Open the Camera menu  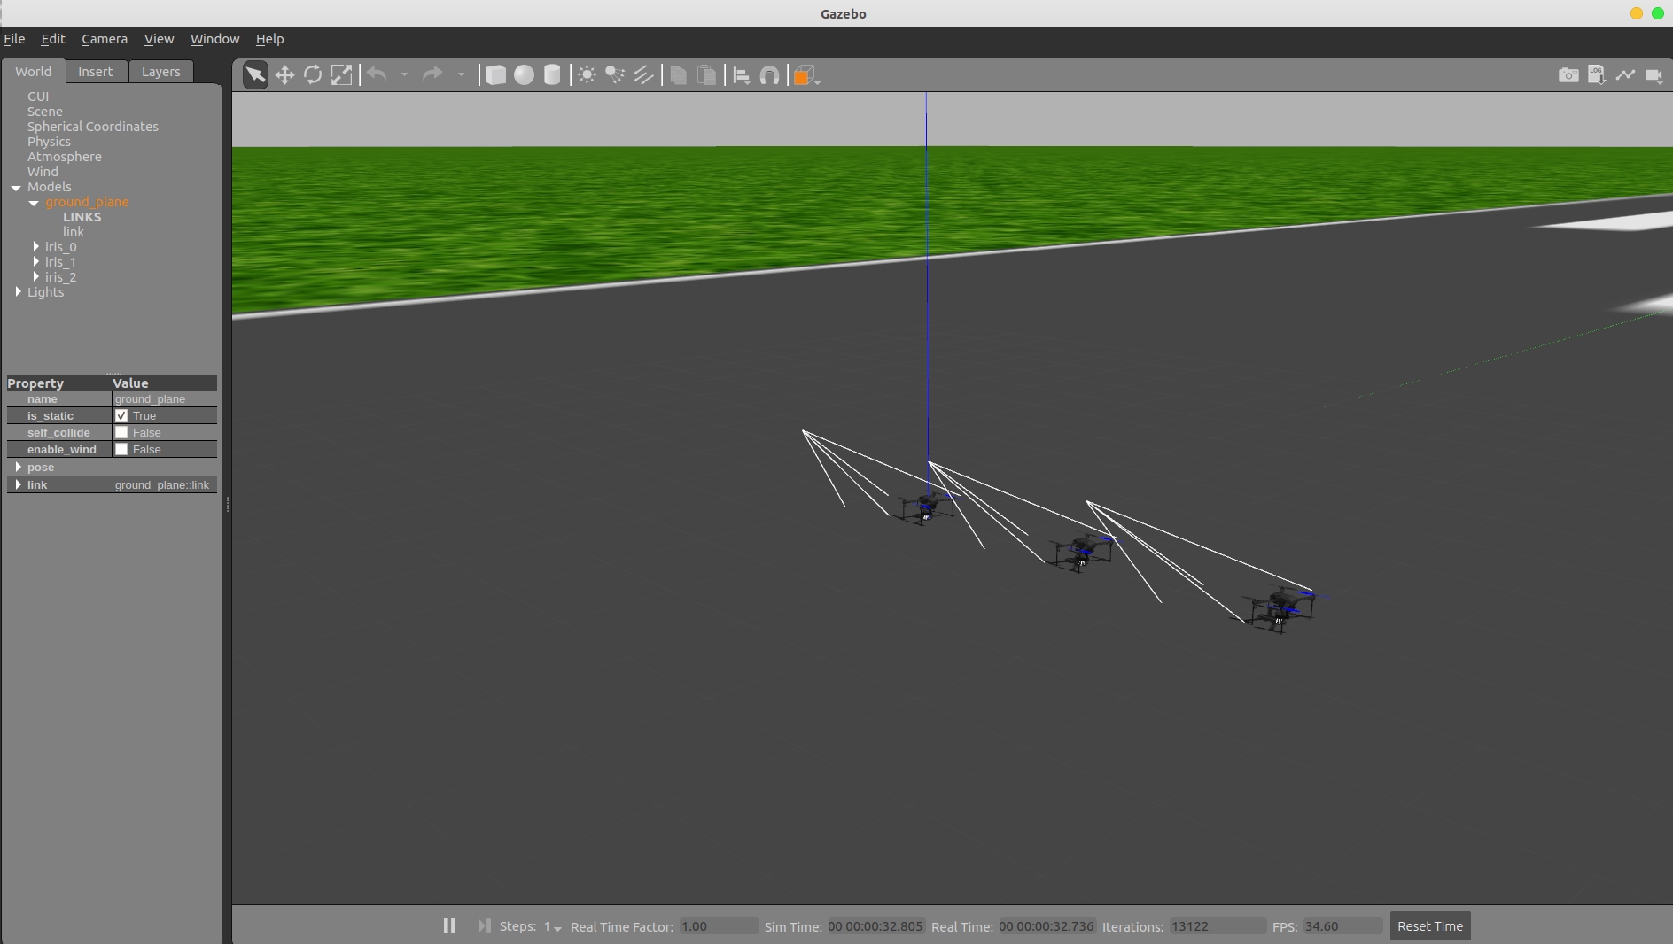pyautogui.click(x=104, y=39)
